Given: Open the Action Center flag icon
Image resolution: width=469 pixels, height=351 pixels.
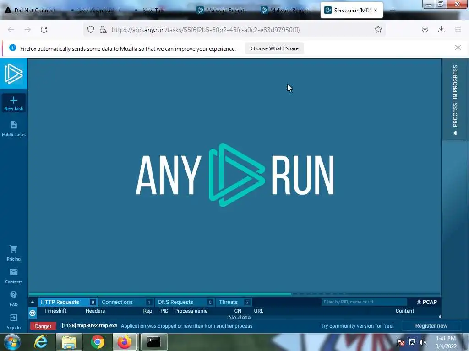Looking at the screenshot, I should tap(401, 342).
